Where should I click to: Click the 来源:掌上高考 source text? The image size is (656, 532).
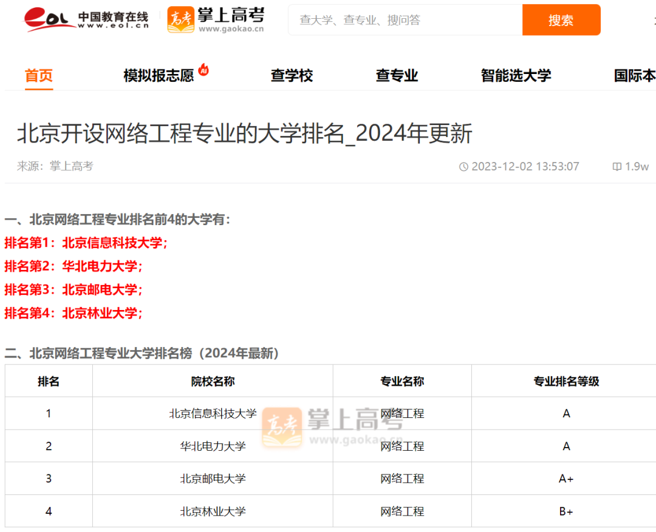(x=55, y=166)
